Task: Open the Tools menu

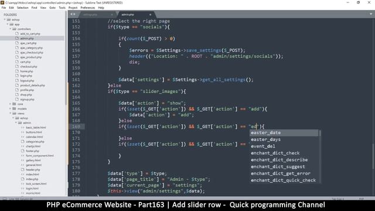Action: click(x=62, y=8)
